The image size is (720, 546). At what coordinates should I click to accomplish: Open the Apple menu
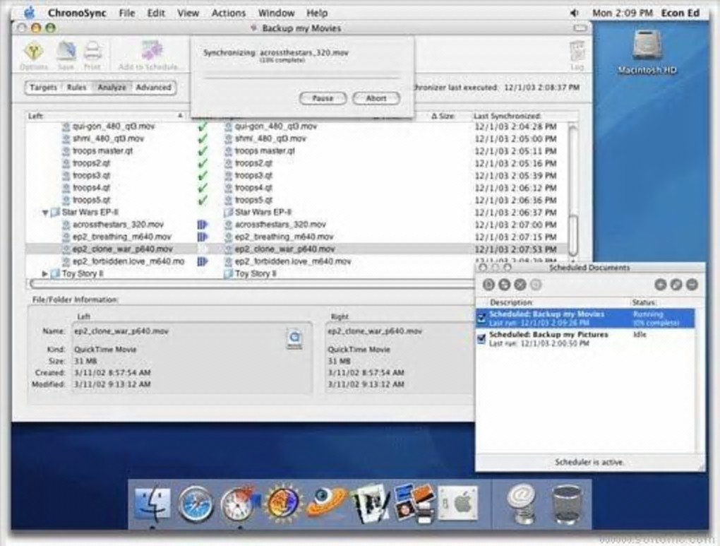29,13
